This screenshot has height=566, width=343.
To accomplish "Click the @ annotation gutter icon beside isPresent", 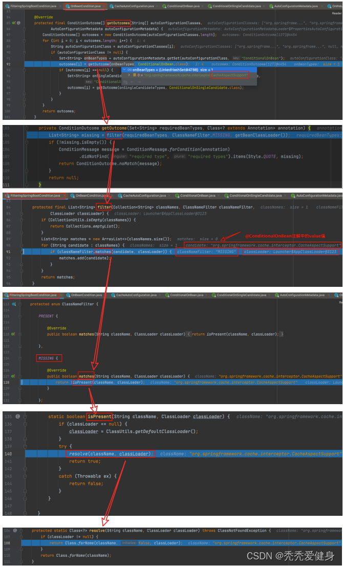I will (x=17, y=416).
